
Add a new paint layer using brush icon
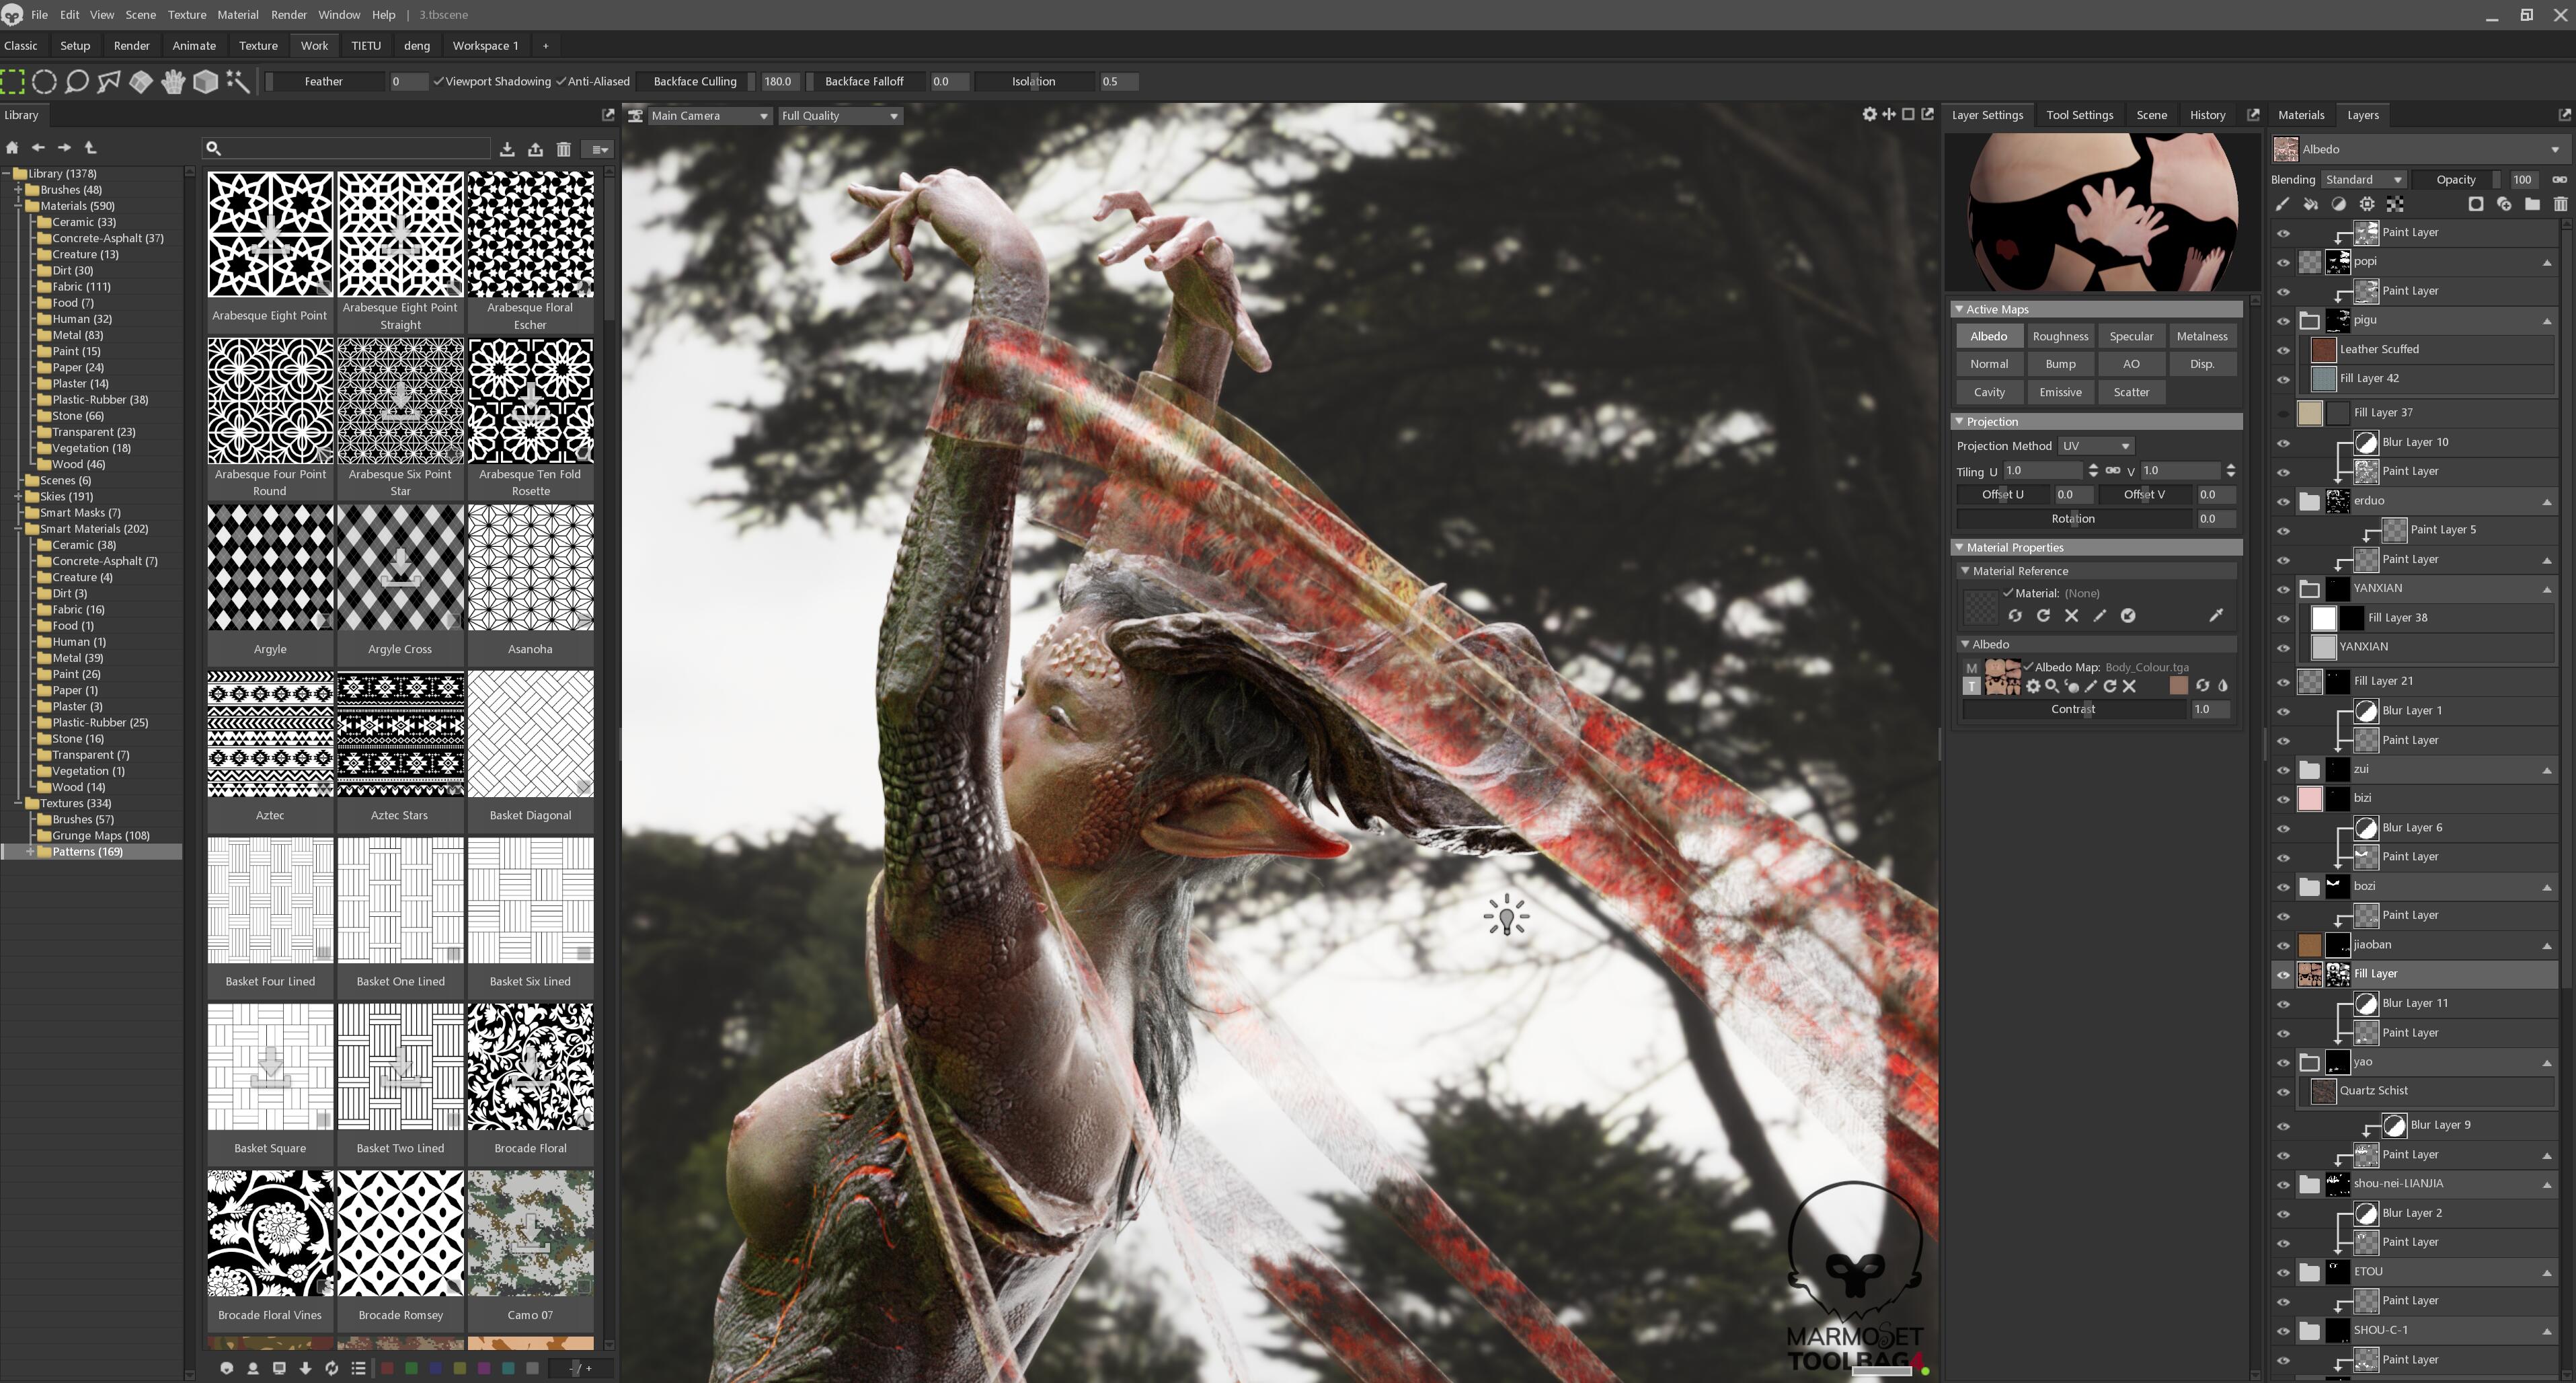click(x=2282, y=204)
